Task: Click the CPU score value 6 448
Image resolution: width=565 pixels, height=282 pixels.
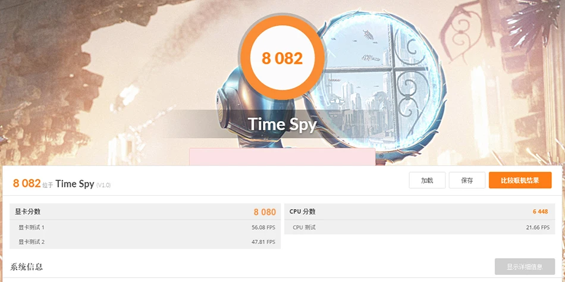Action: pos(541,212)
